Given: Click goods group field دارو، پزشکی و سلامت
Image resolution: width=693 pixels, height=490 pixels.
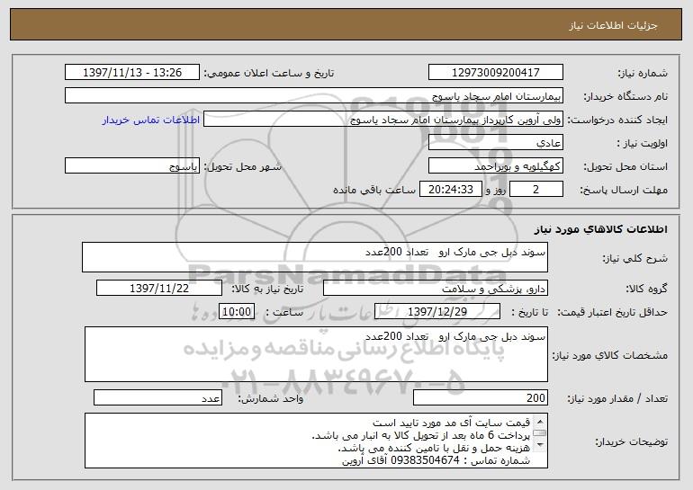Looking at the screenshot, I should tap(436, 289).
